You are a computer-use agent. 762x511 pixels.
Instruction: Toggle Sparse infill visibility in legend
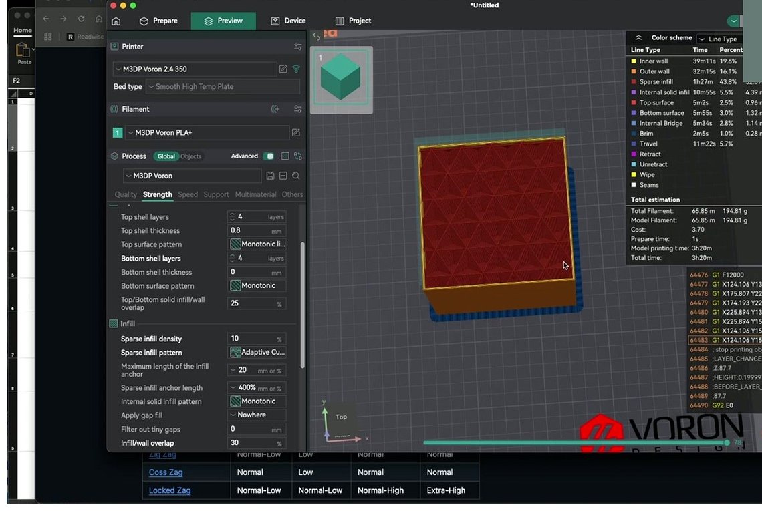(633, 81)
